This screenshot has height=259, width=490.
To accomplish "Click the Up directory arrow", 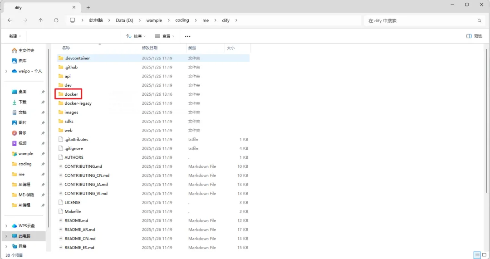I will point(41,20).
